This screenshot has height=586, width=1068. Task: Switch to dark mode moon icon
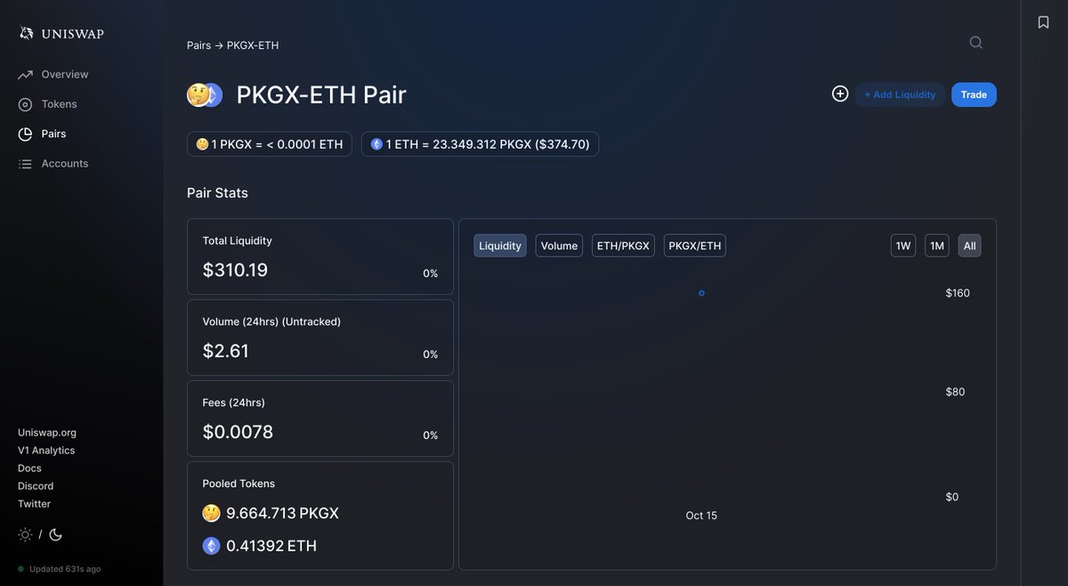pyautogui.click(x=55, y=534)
